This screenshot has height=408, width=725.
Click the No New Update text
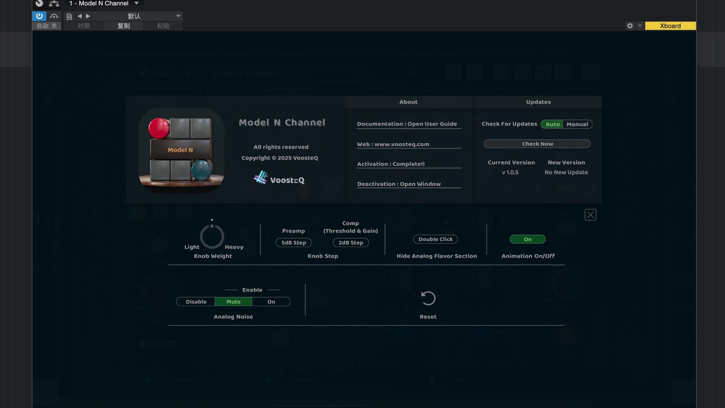[x=566, y=172]
